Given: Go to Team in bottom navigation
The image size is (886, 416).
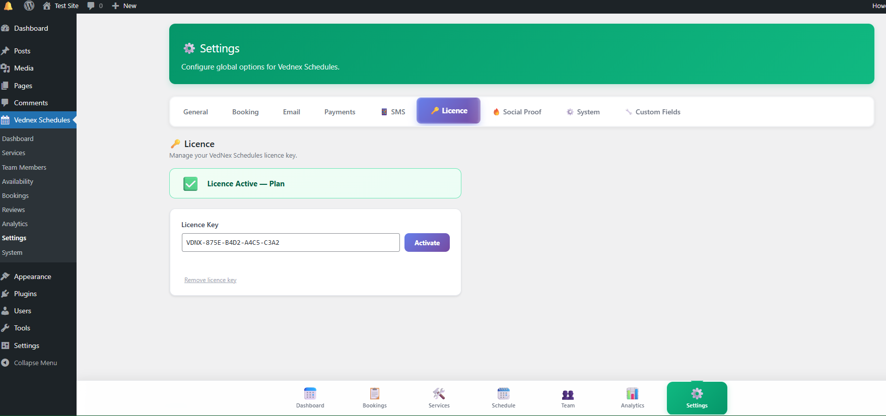Looking at the screenshot, I should pos(568,398).
